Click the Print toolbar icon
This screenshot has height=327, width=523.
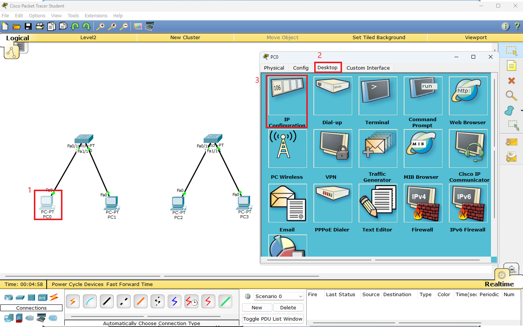40,26
